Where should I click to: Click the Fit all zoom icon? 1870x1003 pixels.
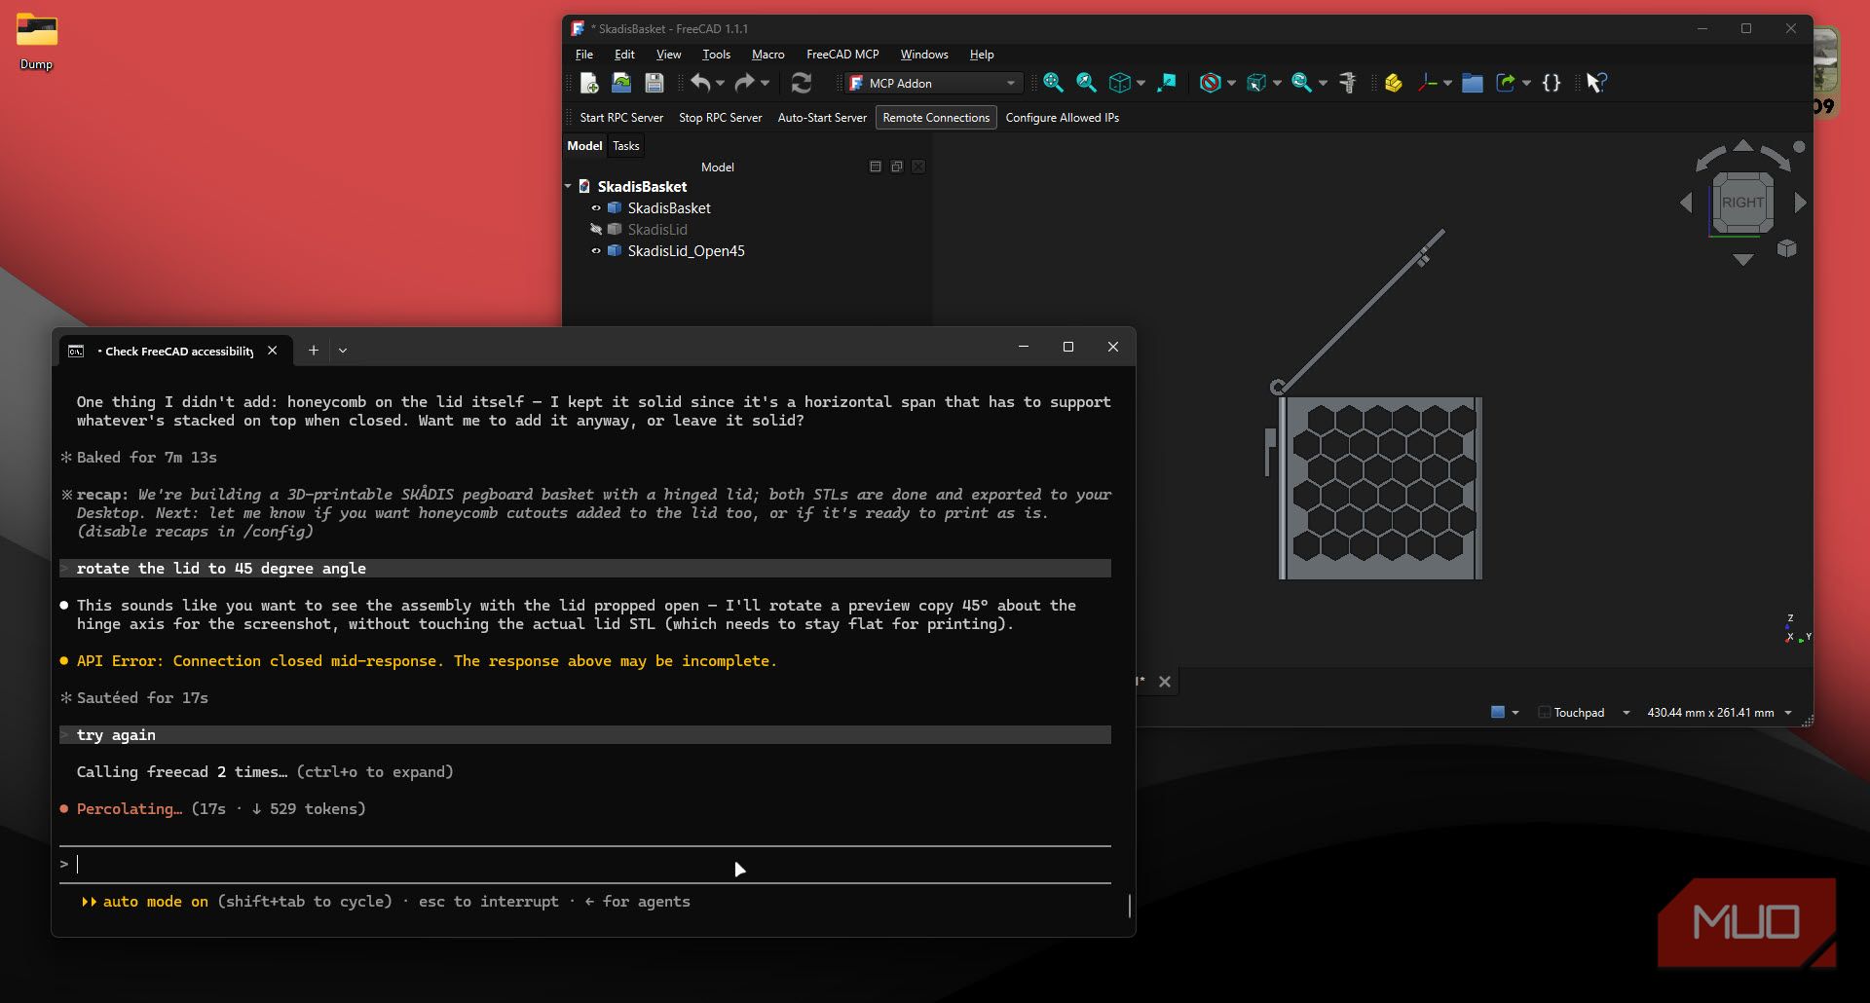[x=1053, y=84]
